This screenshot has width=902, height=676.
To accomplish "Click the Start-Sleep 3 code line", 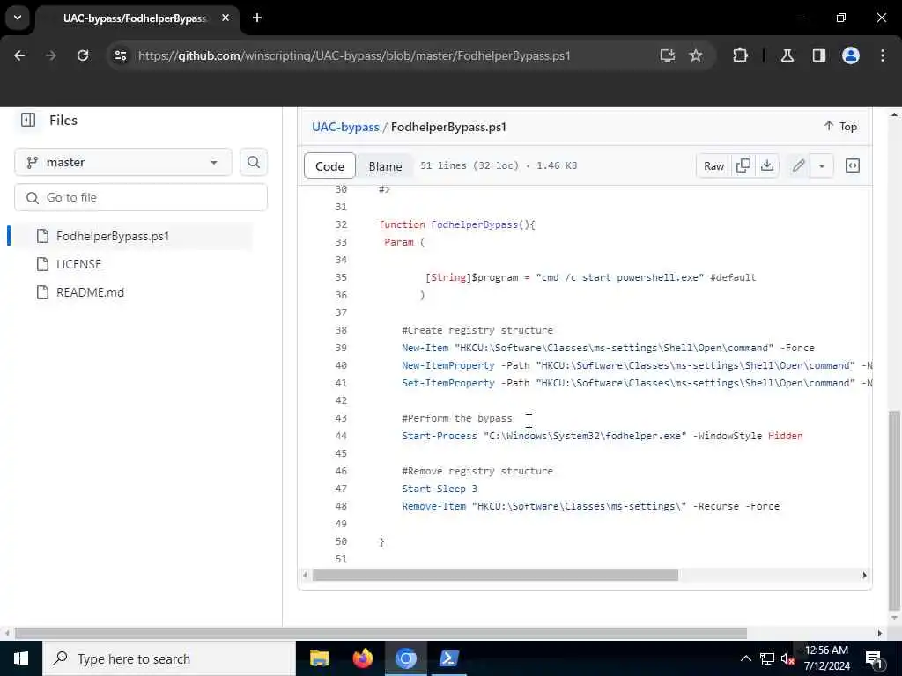I will coord(440,489).
